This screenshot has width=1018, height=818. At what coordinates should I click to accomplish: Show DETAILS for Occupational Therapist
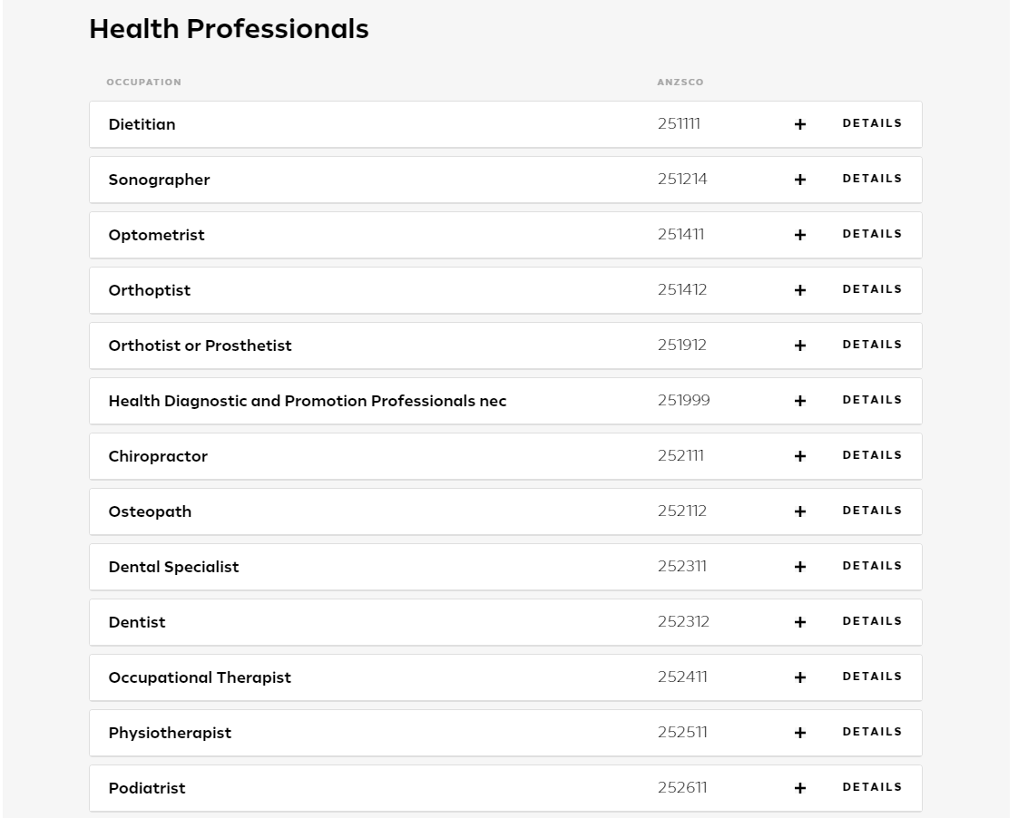pos(872,677)
